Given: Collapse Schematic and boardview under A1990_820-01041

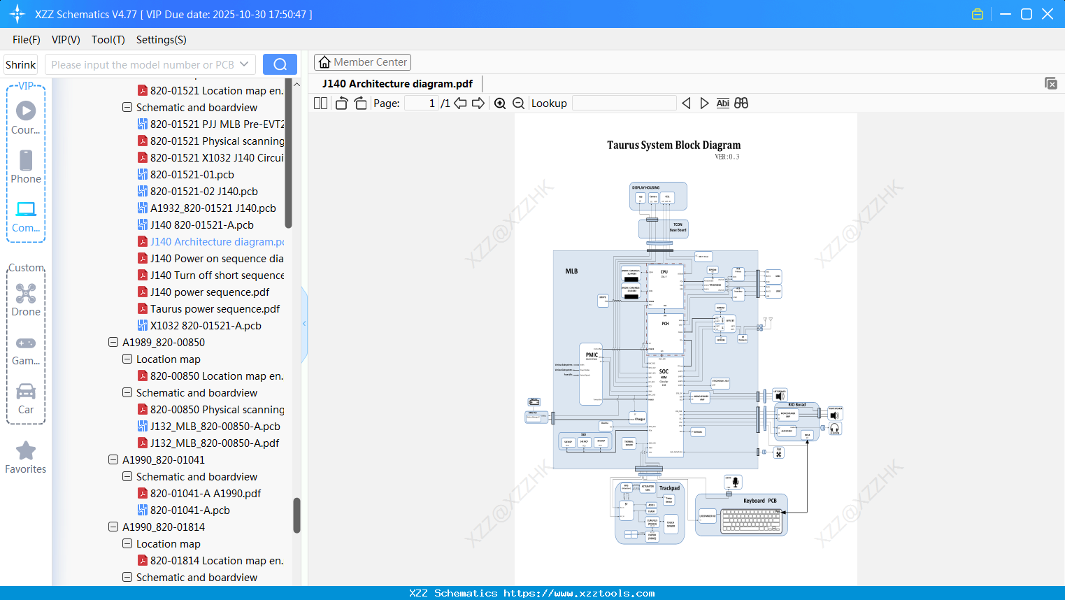Looking at the screenshot, I should pyautogui.click(x=127, y=477).
